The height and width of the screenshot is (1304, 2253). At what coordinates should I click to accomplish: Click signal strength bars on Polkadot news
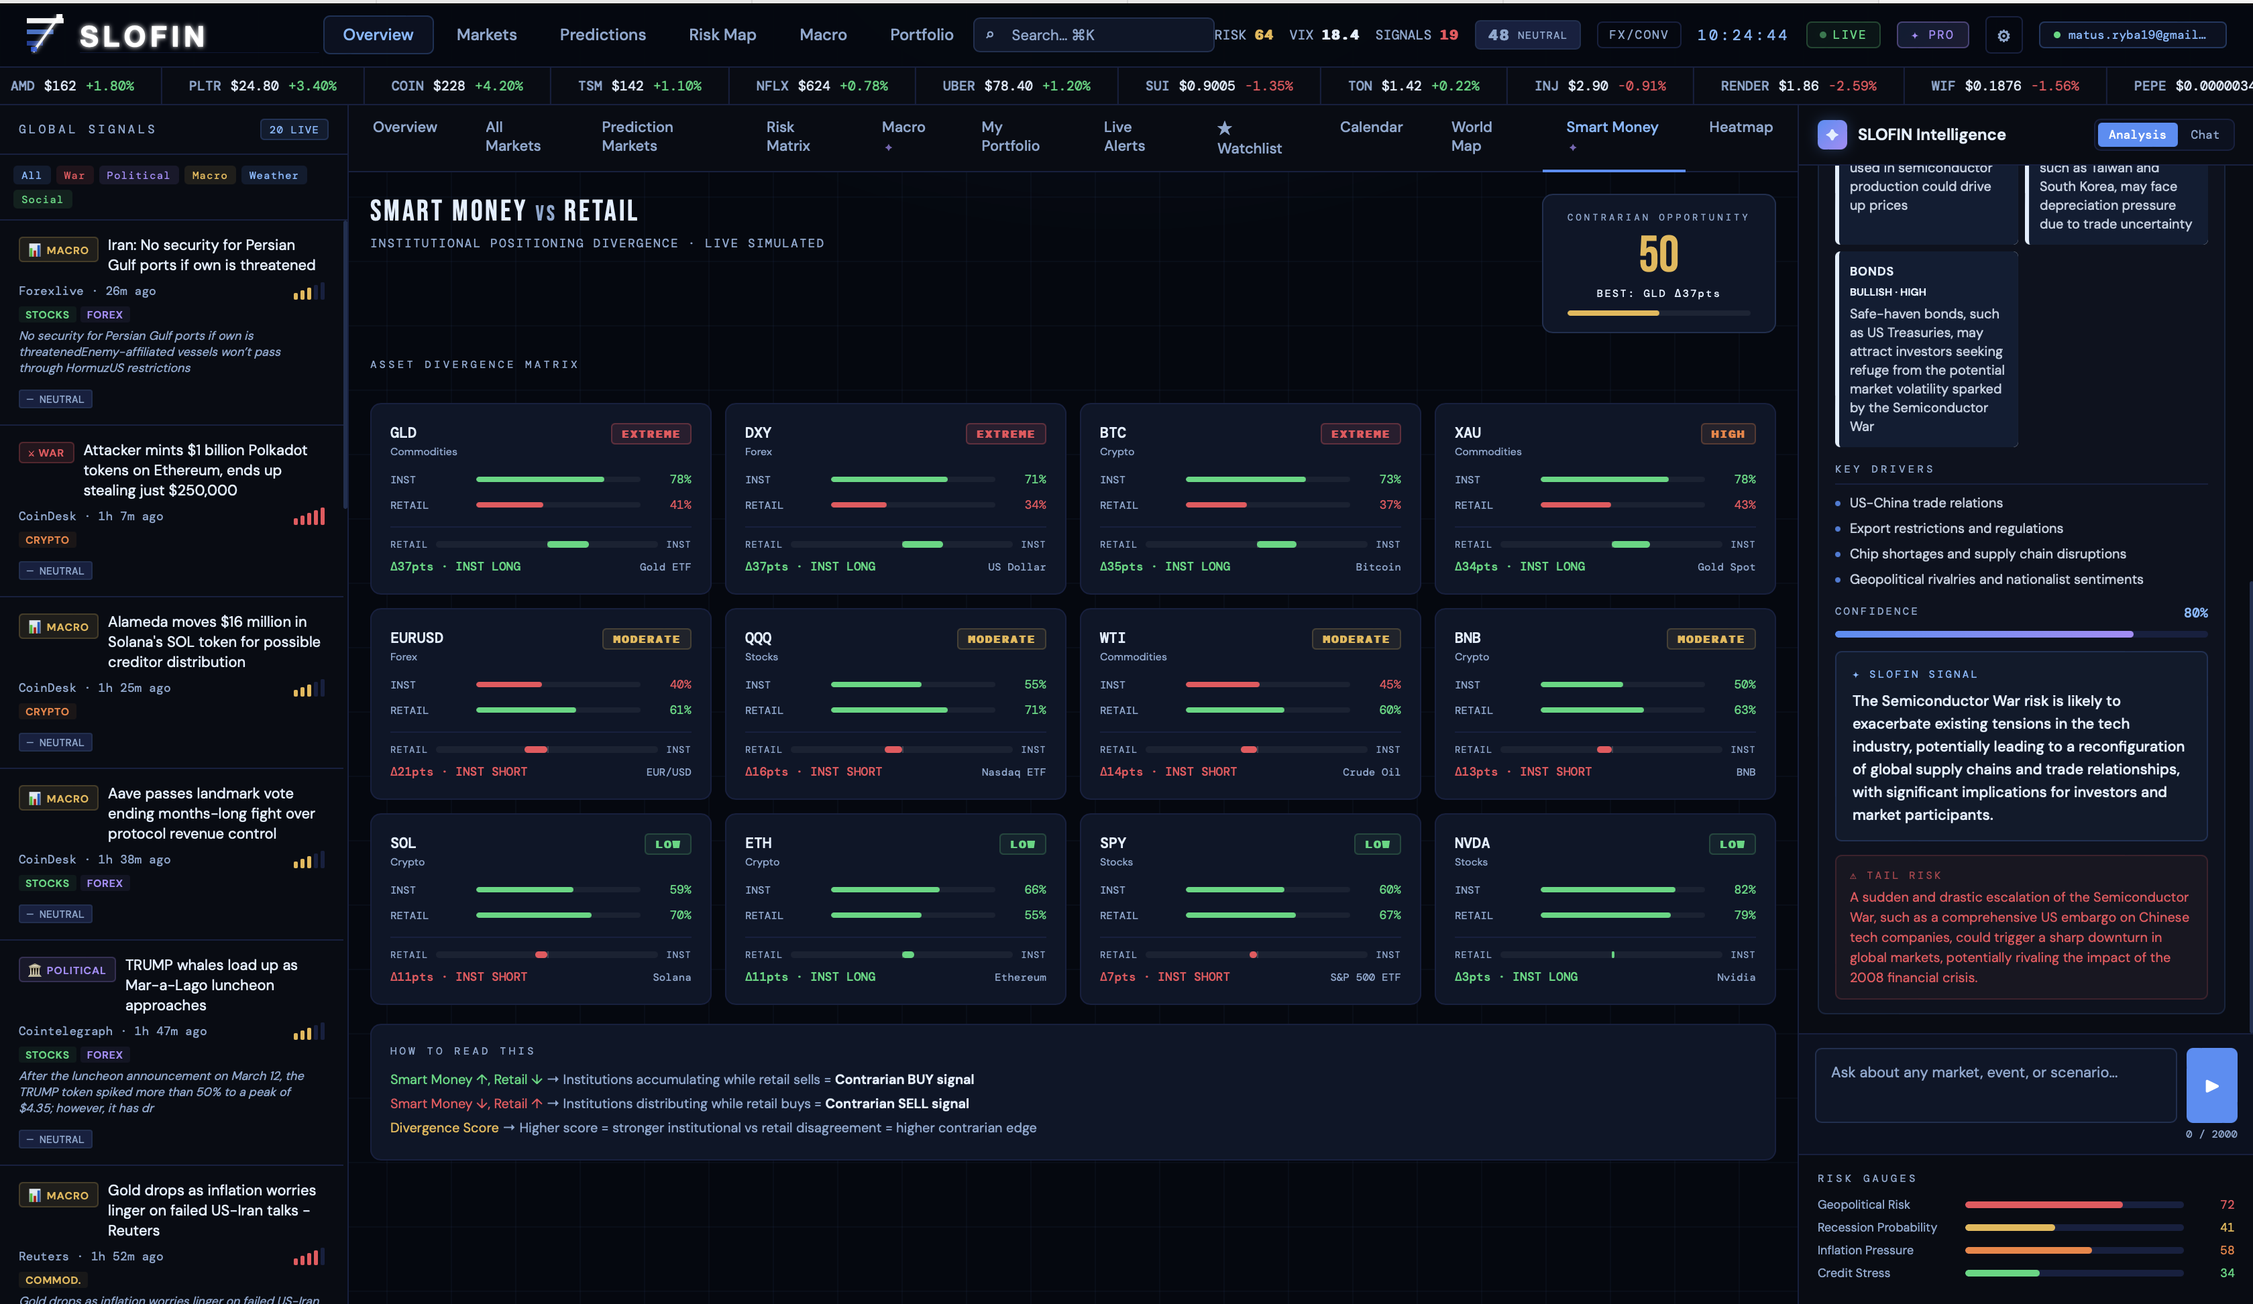click(x=309, y=517)
